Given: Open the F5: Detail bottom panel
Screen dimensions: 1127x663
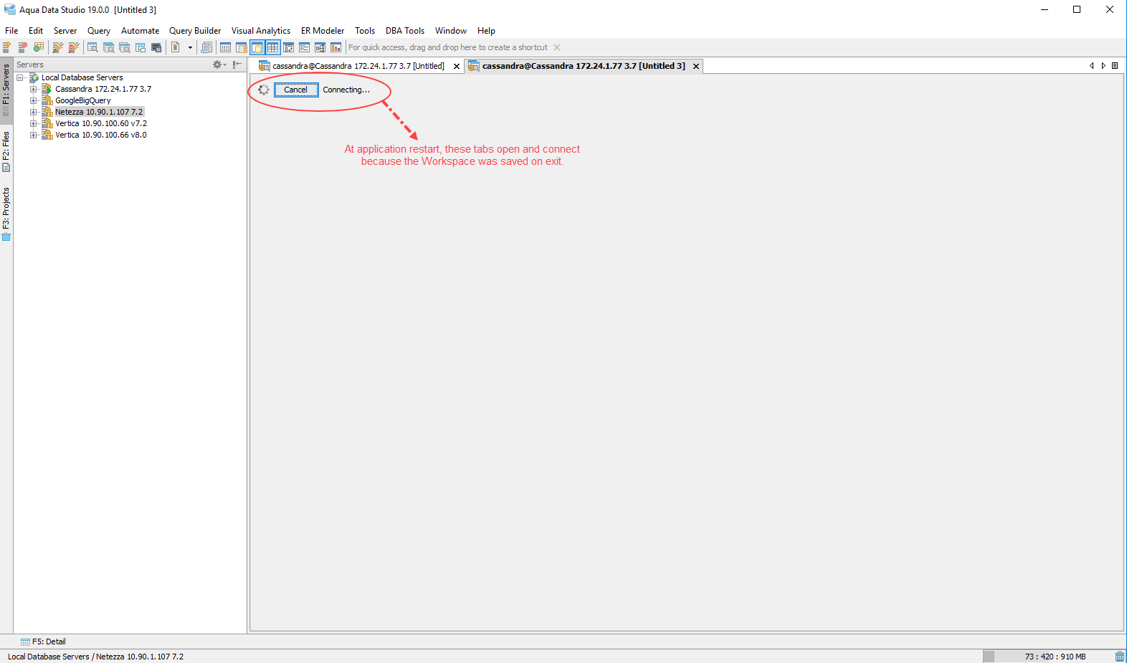Looking at the screenshot, I should (43, 641).
